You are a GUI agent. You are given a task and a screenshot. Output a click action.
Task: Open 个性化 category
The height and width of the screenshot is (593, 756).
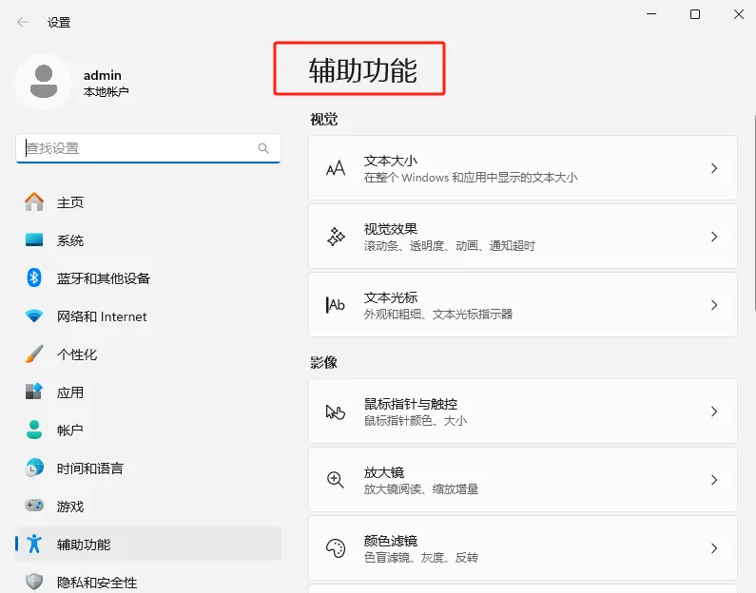[x=148, y=354]
